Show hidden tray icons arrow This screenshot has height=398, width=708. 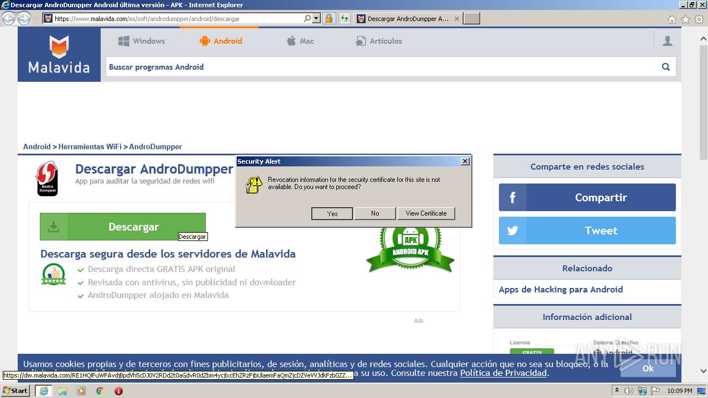[617, 390]
